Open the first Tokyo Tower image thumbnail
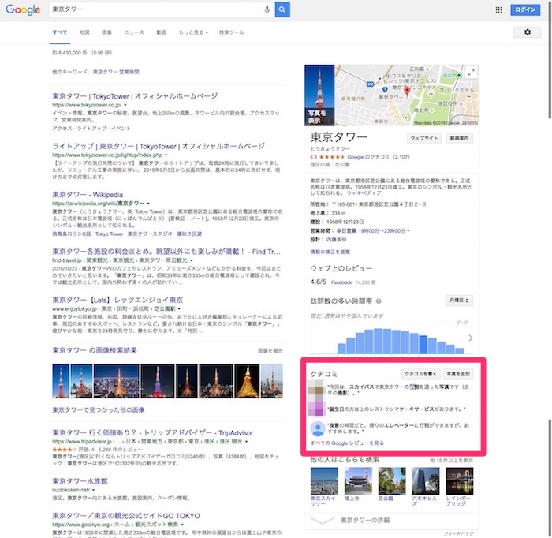552x538 pixels. point(61,381)
